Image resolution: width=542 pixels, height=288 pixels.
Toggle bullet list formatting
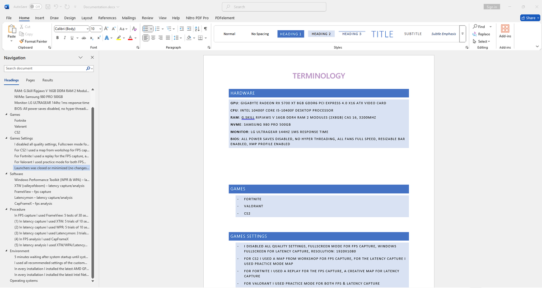[x=146, y=28]
